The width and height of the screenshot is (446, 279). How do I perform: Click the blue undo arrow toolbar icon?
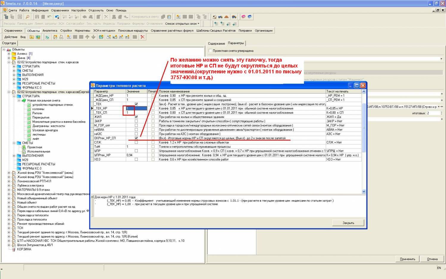(x=57, y=17)
